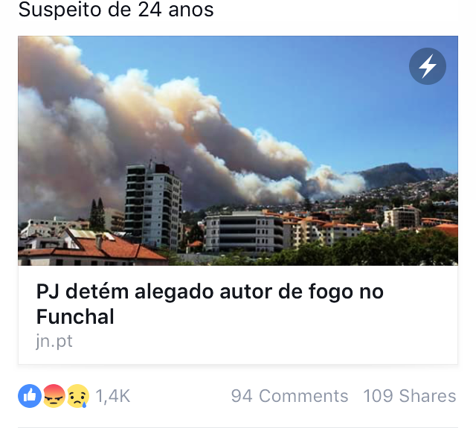The image size is (476, 428).
Task: Open the 94 Comments link
Action: point(289,396)
